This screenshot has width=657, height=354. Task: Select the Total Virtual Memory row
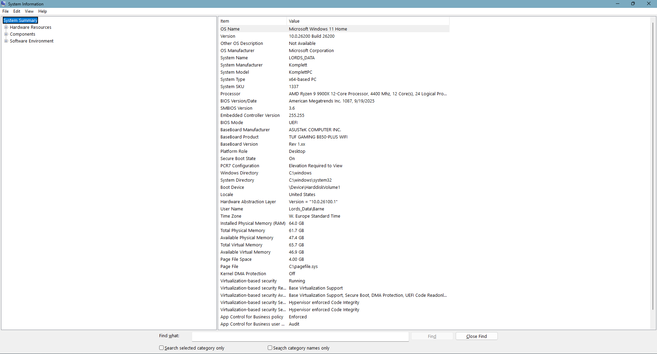coord(334,245)
